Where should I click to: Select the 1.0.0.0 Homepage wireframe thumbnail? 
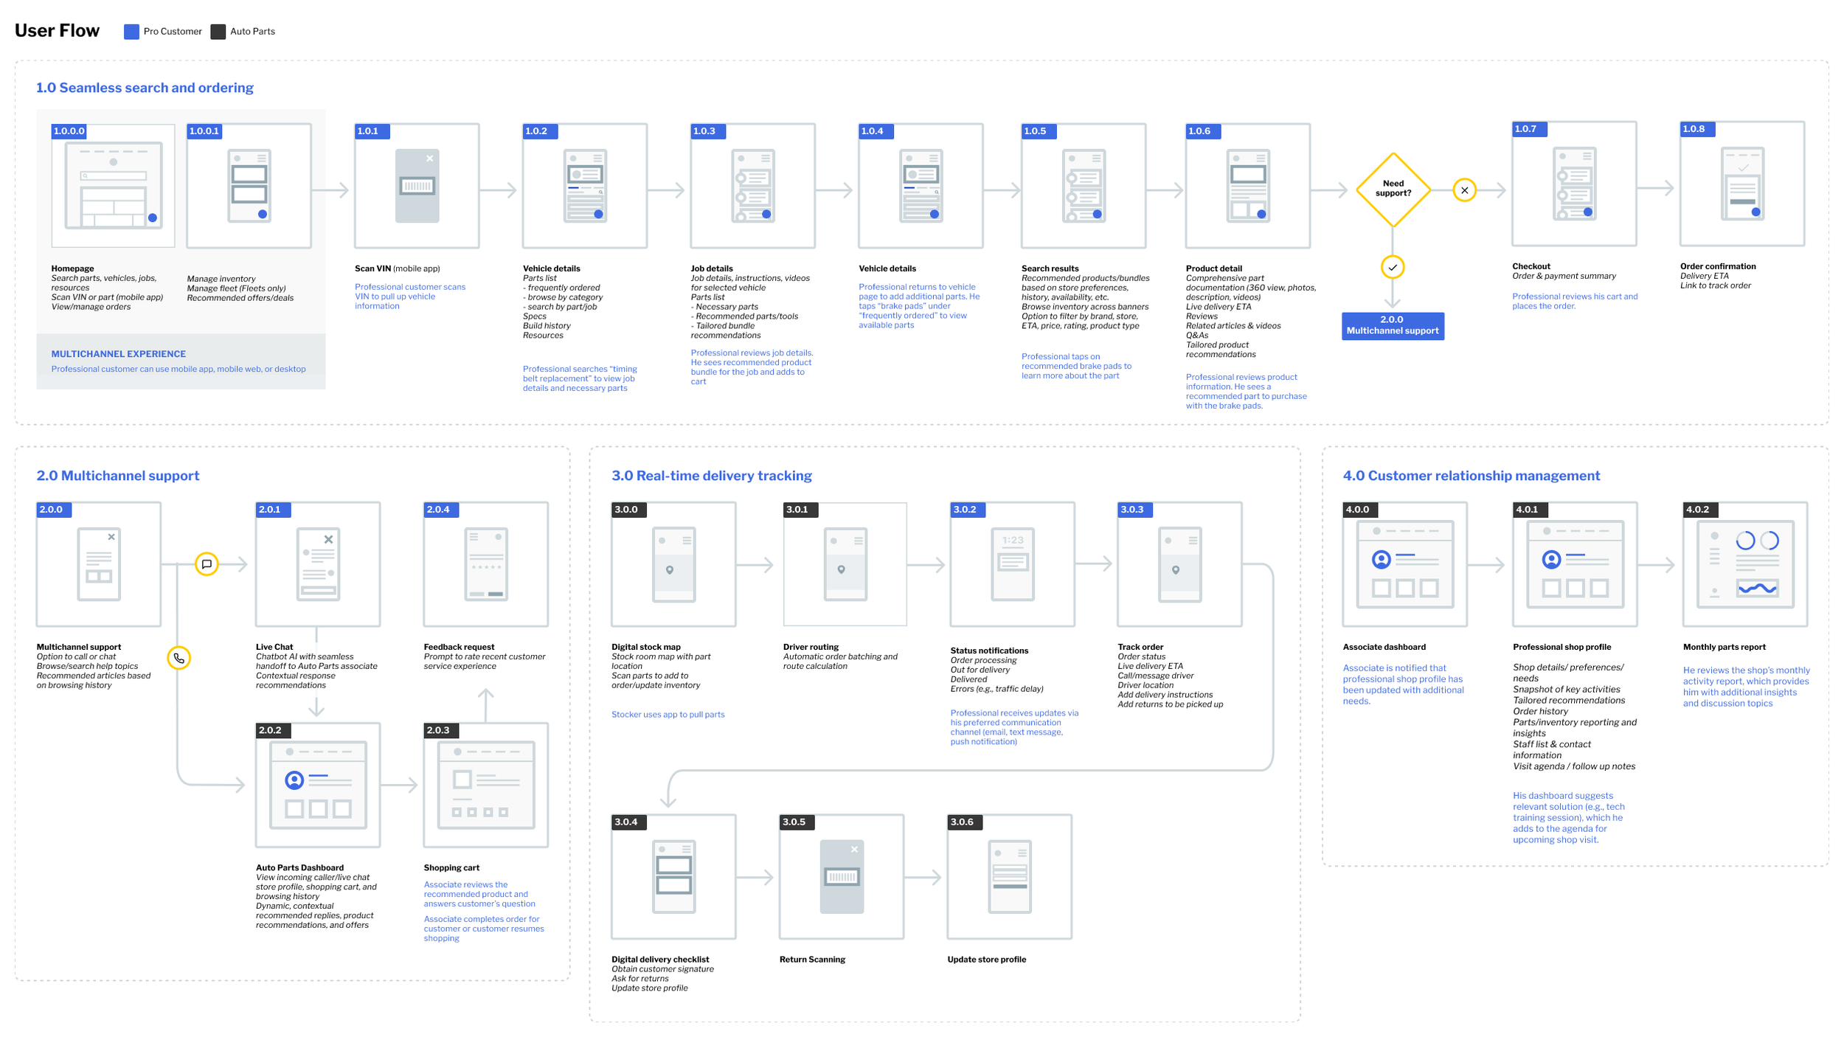pos(113,186)
